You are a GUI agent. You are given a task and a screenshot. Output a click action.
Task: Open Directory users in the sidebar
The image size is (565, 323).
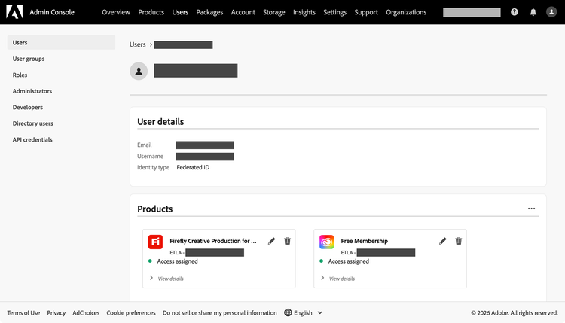click(x=33, y=123)
